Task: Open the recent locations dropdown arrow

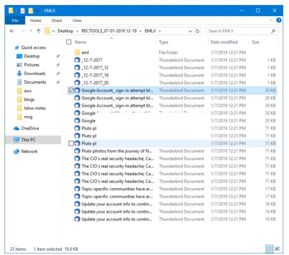Action: pos(31,31)
